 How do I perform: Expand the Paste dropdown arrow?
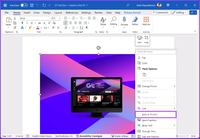(x=8, y=27)
